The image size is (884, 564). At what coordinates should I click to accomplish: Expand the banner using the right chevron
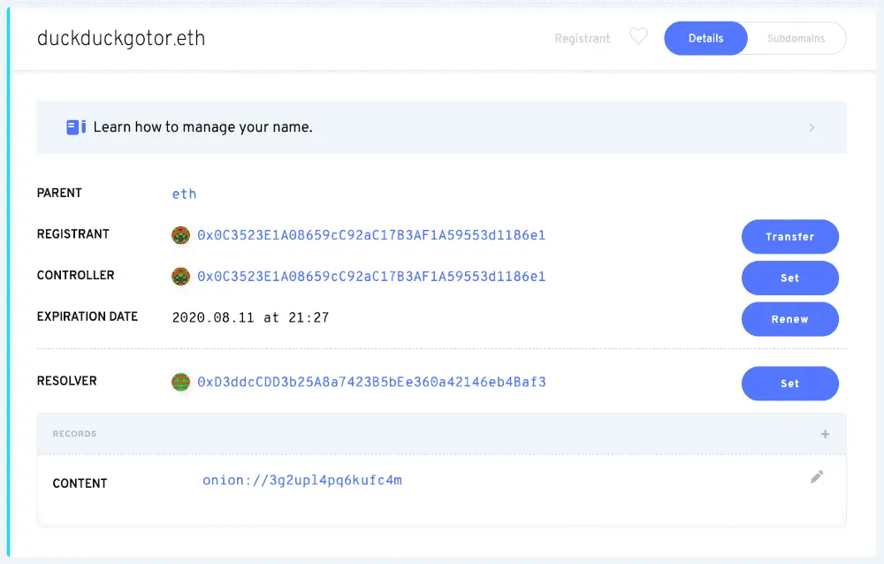812,127
